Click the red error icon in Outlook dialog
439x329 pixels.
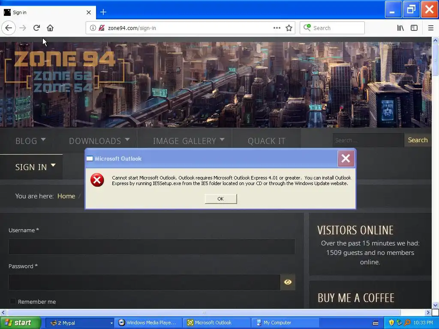pyautogui.click(x=97, y=180)
